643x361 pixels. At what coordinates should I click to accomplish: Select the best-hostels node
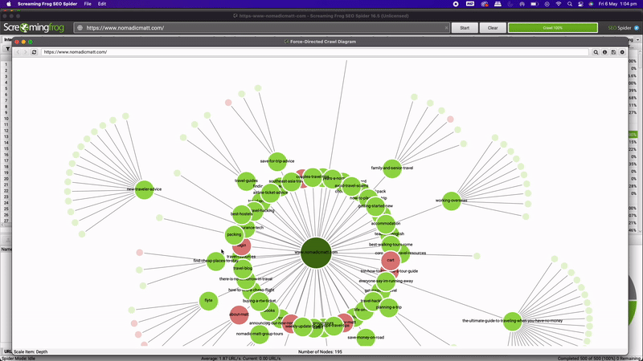[x=241, y=214]
